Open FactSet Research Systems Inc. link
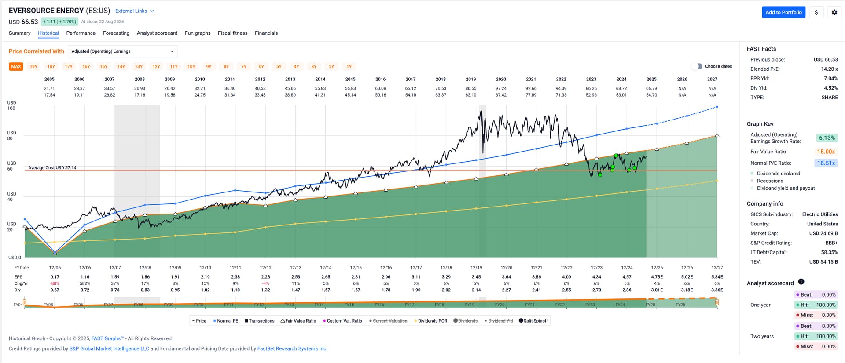845x363 pixels. tap(292, 348)
